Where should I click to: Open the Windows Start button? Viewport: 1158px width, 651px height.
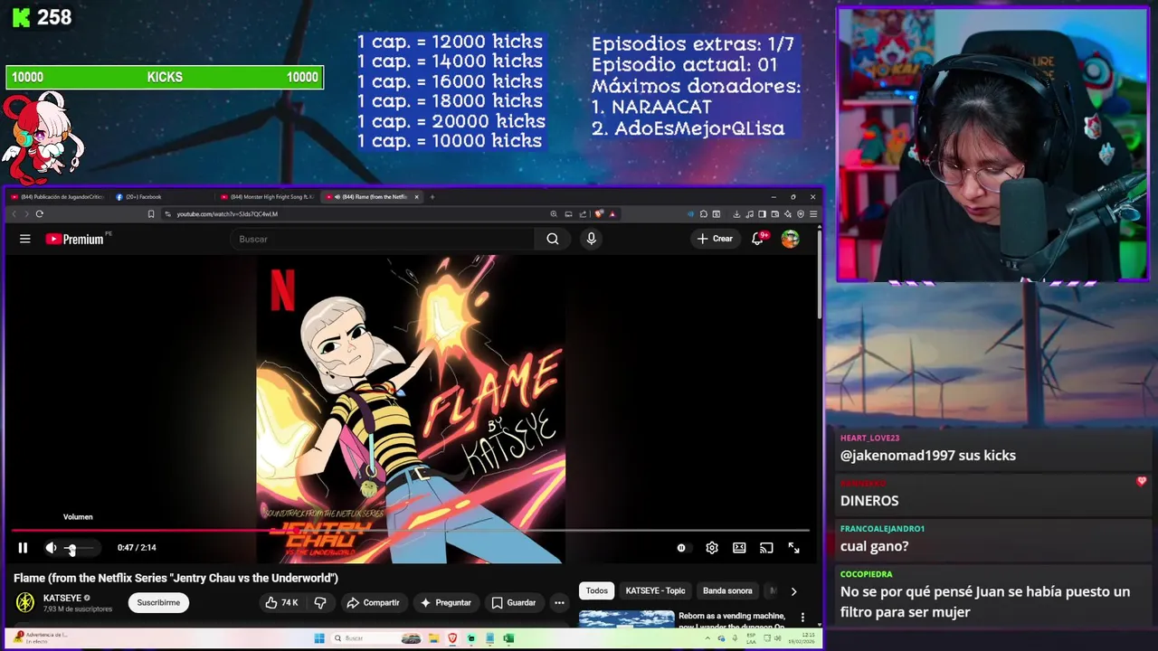click(x=318, y=638)
